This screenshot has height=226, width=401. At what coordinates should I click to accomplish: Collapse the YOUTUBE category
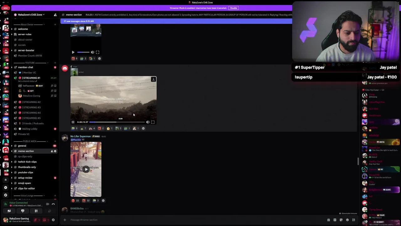[30, 63]
